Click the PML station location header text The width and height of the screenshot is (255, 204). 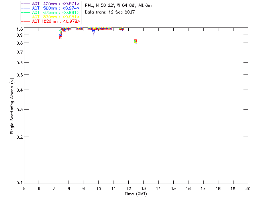coord(118,6)
